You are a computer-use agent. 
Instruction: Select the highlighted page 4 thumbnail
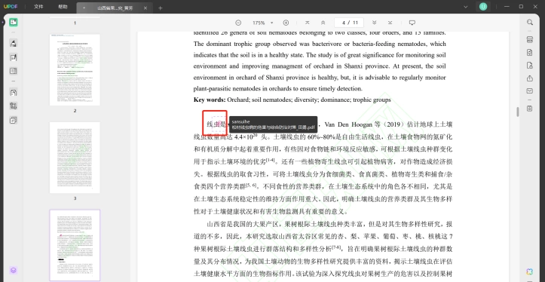pos(75,245)
